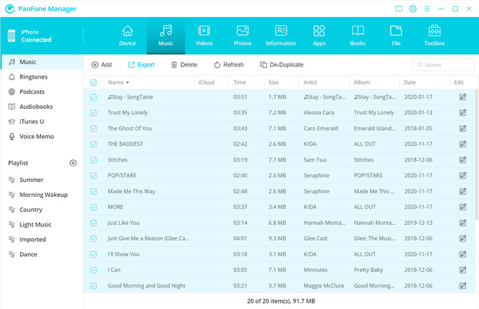
Task: Edit the Just Like You song info
Action: [x=463, y=223]
